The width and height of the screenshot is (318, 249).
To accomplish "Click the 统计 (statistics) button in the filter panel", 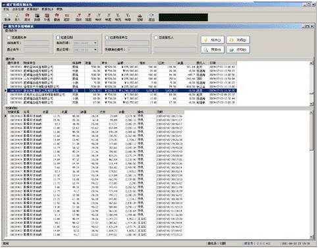I will tap(213, 40).
